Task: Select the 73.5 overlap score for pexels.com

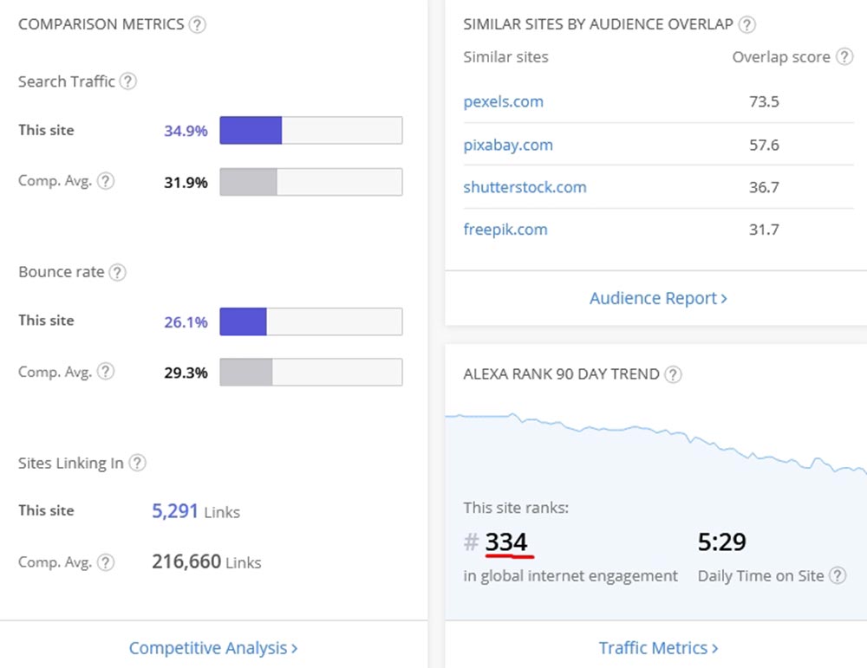Action: click(764, 101)
